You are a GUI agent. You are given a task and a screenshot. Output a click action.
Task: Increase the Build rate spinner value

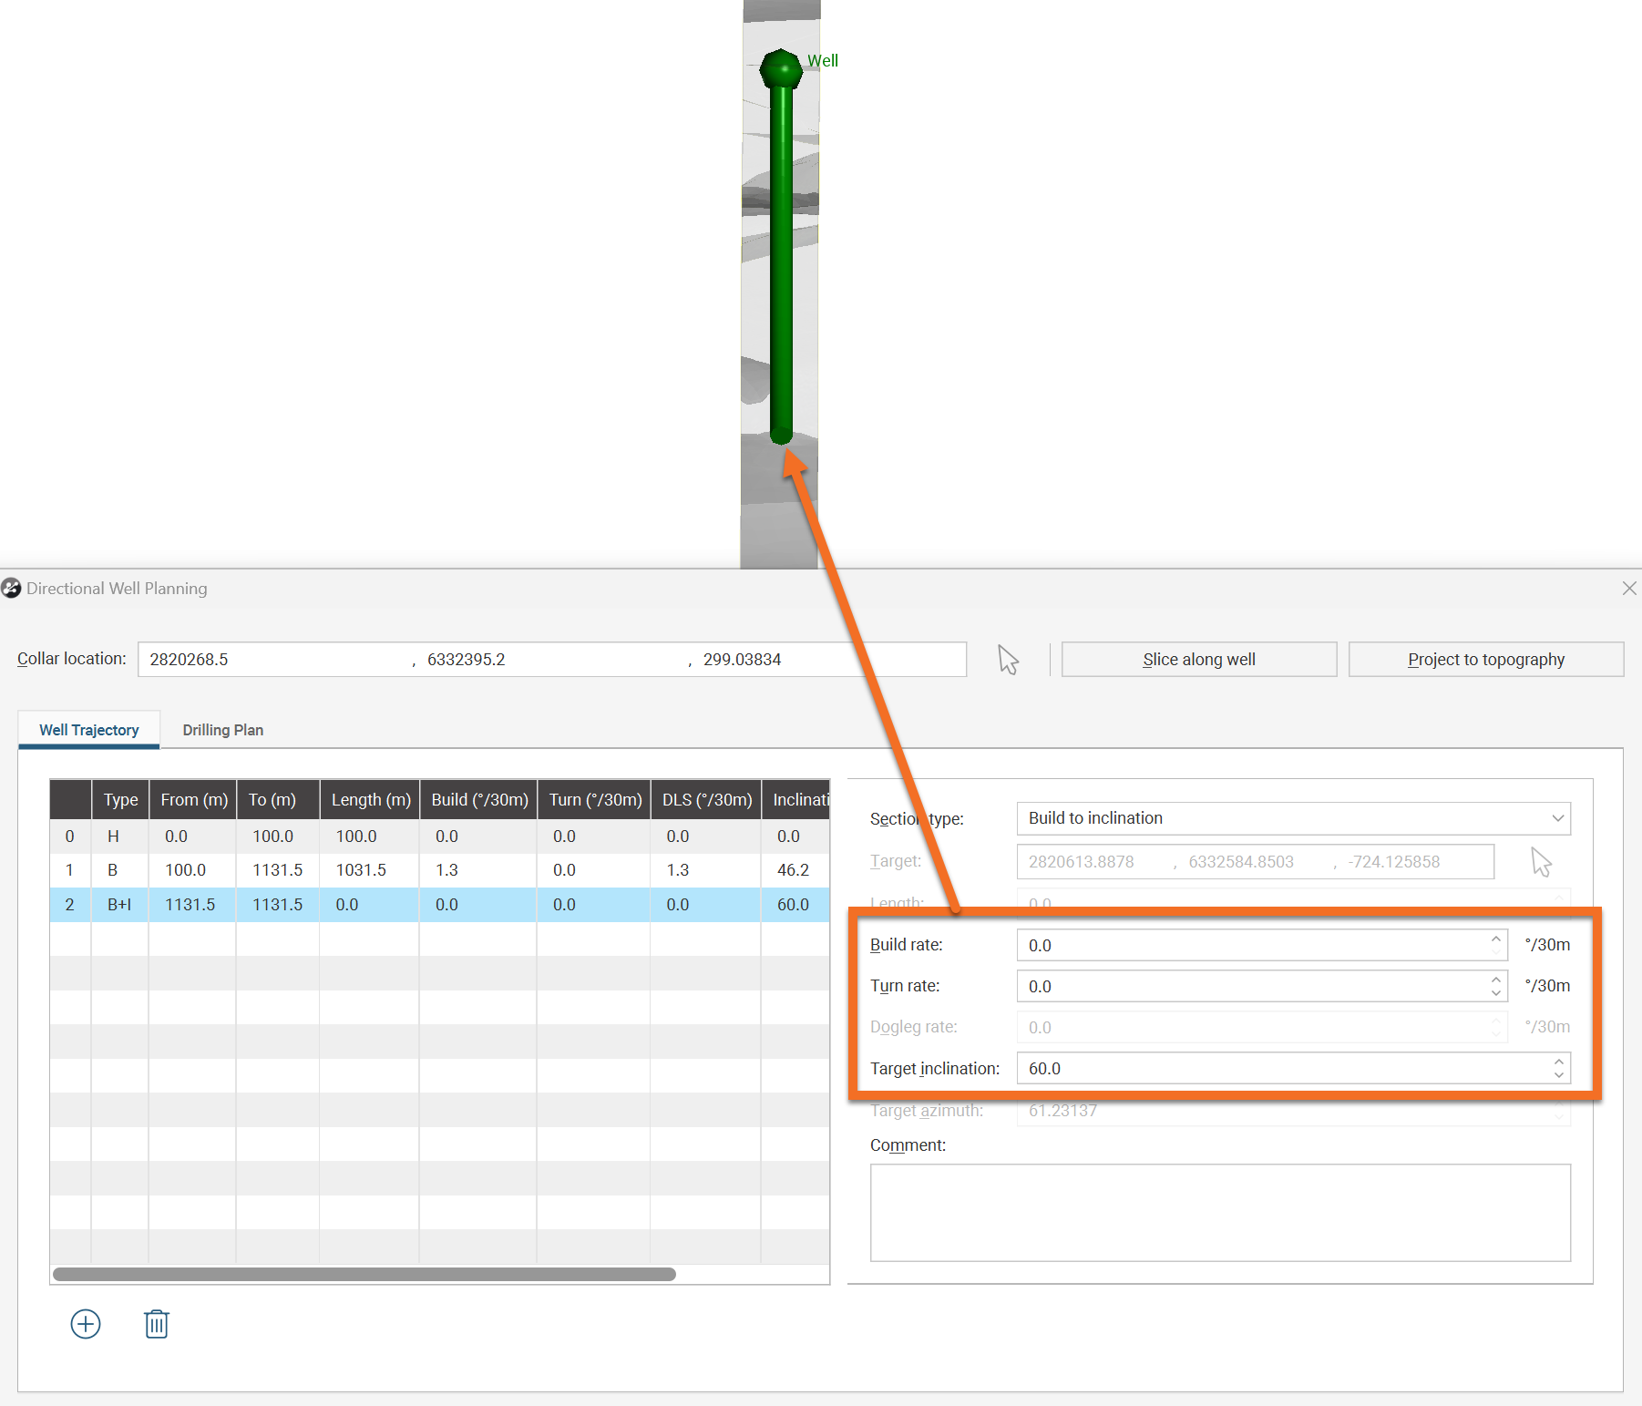1495,939
